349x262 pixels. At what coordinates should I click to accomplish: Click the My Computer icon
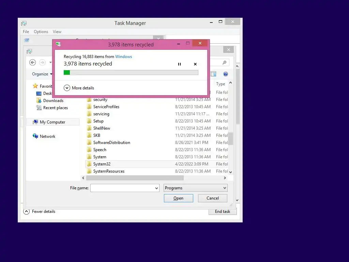tap(35, 122)
